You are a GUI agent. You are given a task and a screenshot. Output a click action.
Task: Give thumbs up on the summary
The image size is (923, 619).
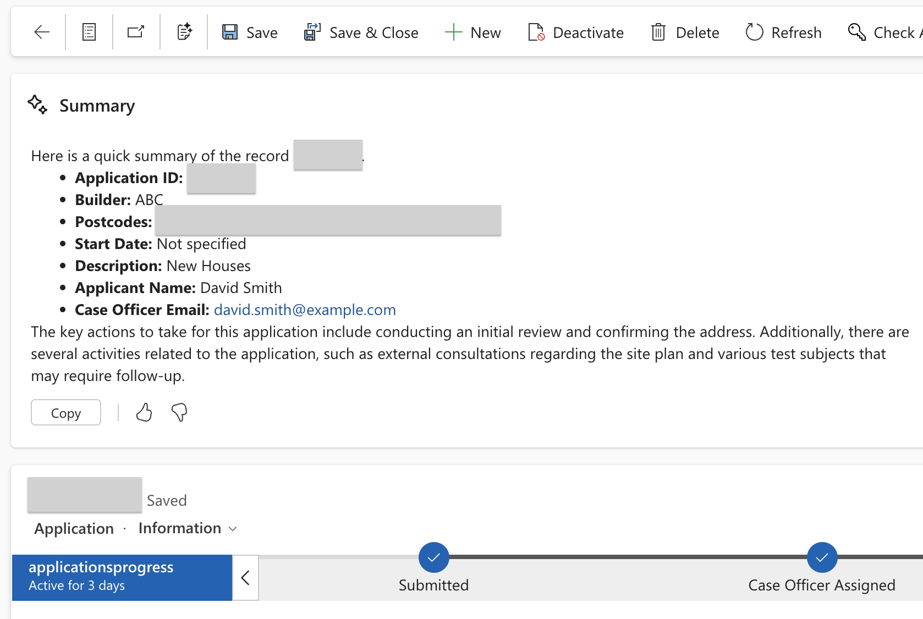(144, 412)
